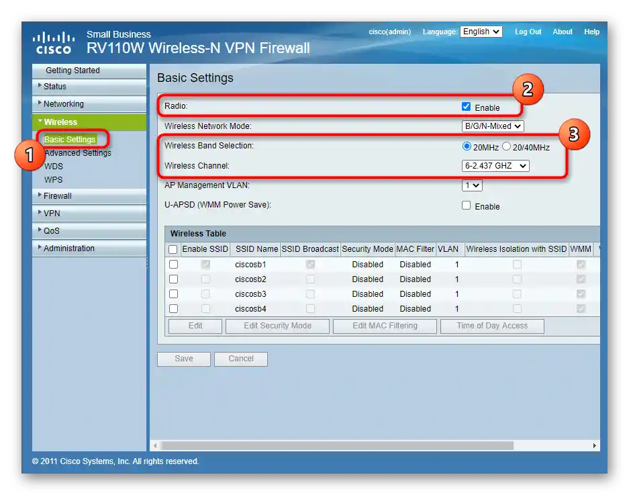Expand the Administration menu section
Image resolution: width=629 pixels, height=495 pixels.
(89, 248)
